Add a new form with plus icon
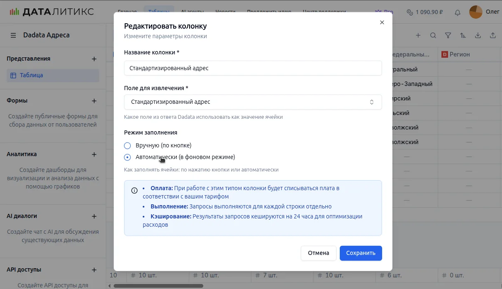Screen dimensions: 502x289 point(94,101)
